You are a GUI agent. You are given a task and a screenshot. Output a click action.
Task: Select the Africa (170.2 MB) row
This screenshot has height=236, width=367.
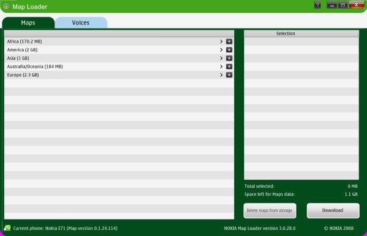coord(119,41)
